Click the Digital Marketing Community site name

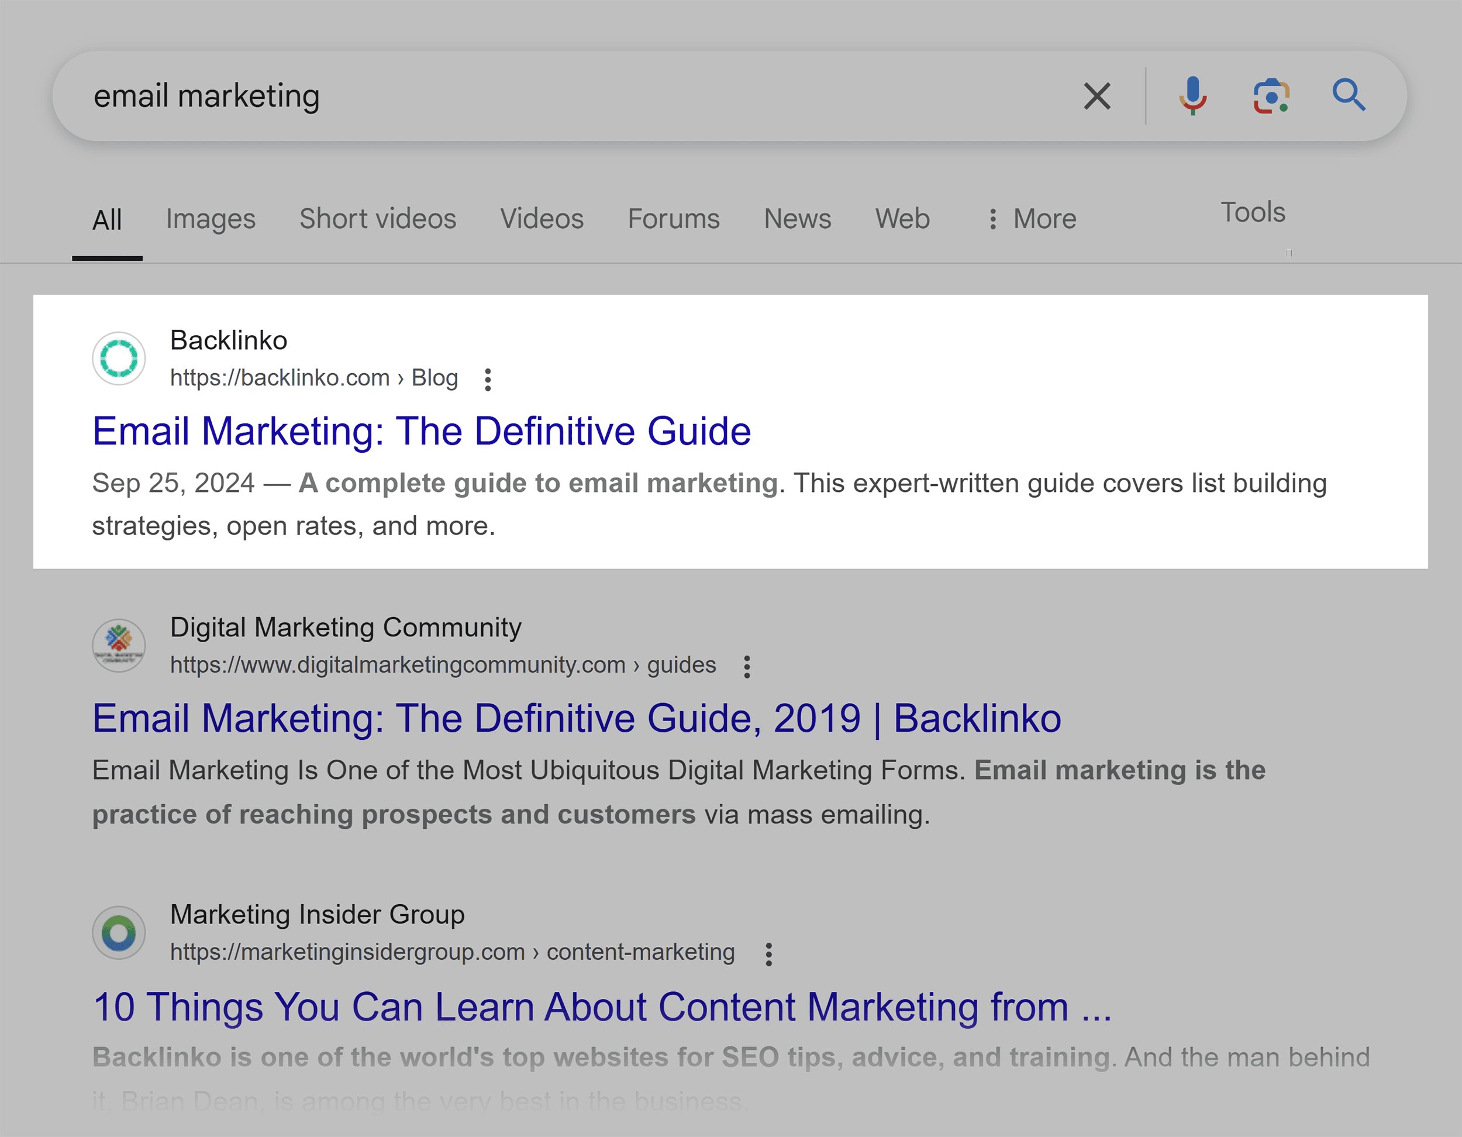(x=346, y=628)
